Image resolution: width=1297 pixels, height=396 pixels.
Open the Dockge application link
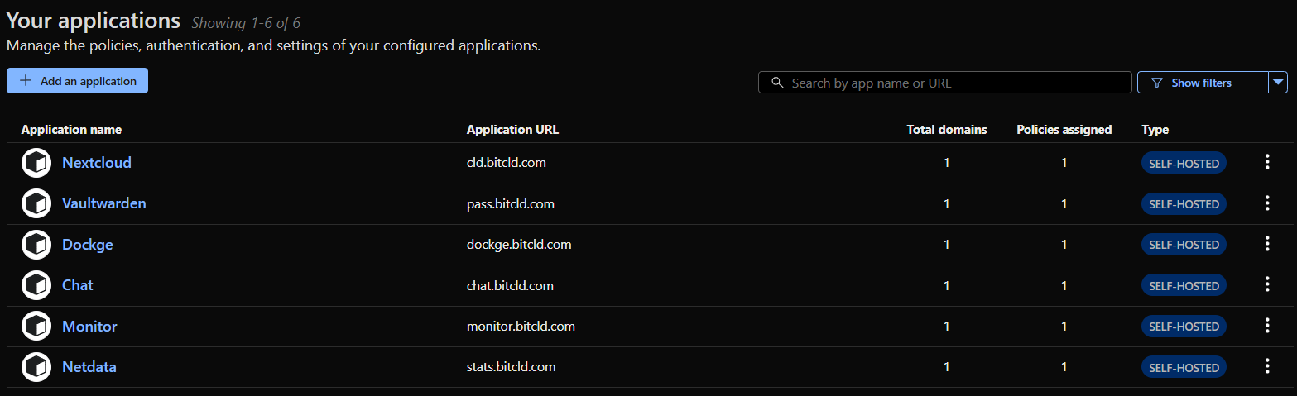tap(88, 245)
